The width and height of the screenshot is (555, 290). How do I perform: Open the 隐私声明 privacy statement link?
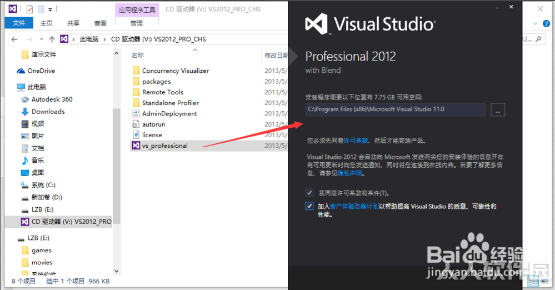click(x=349, y=173)
